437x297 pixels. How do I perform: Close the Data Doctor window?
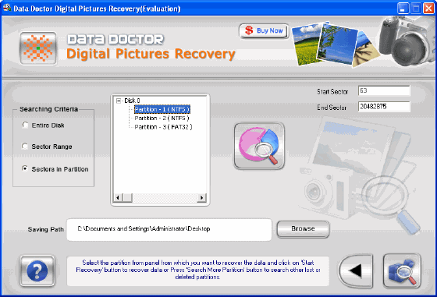point(428,9)
